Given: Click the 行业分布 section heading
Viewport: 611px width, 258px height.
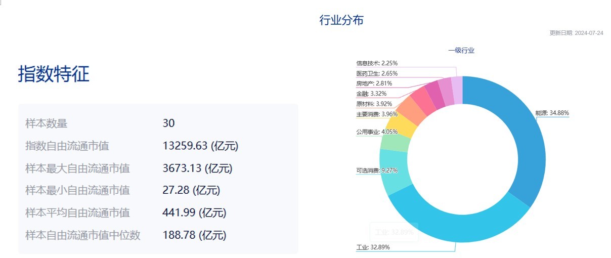Looking at the screenshot, I should click(341, 20).
